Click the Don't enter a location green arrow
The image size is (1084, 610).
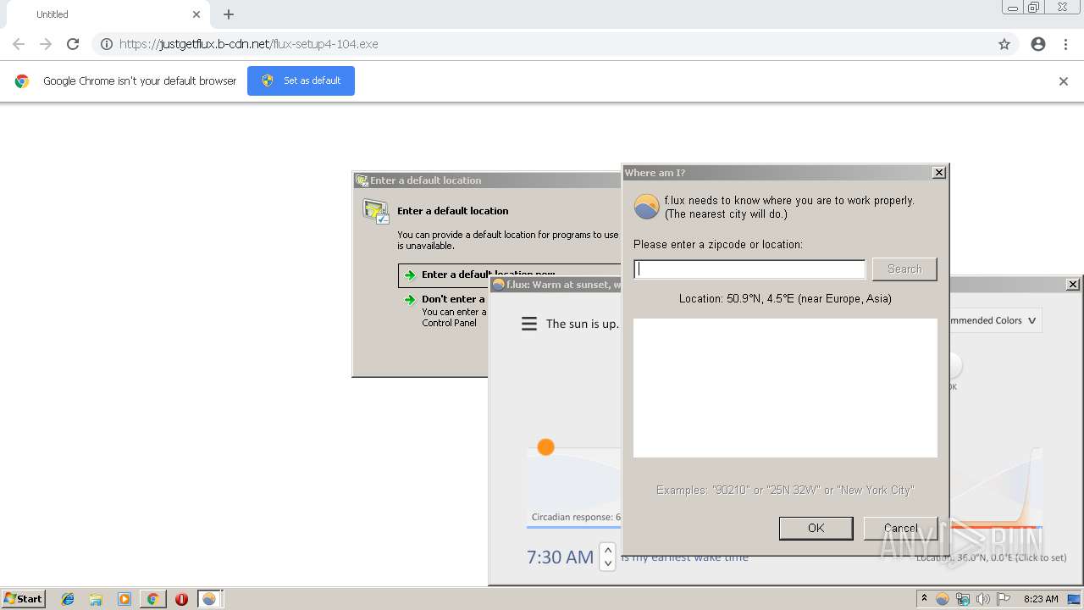[x=410, y=300]
